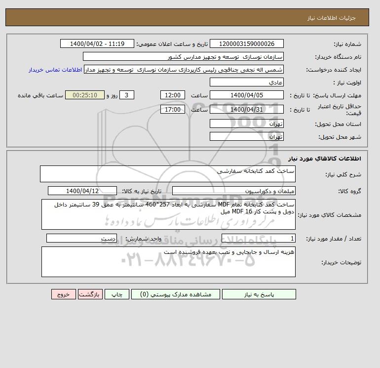Click the quantity field showing 1

(x=259, y=239)
